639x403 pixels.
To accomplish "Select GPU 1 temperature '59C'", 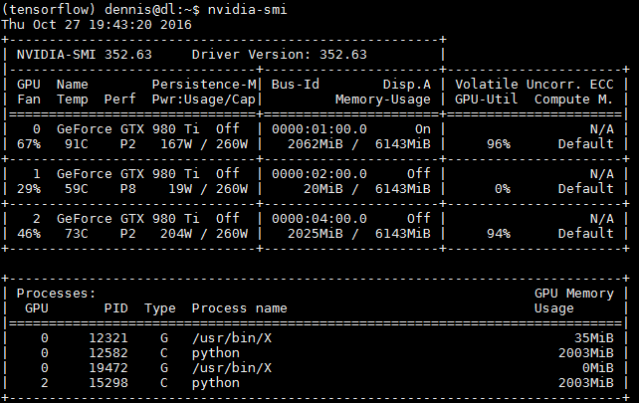I will pos(77,189).
